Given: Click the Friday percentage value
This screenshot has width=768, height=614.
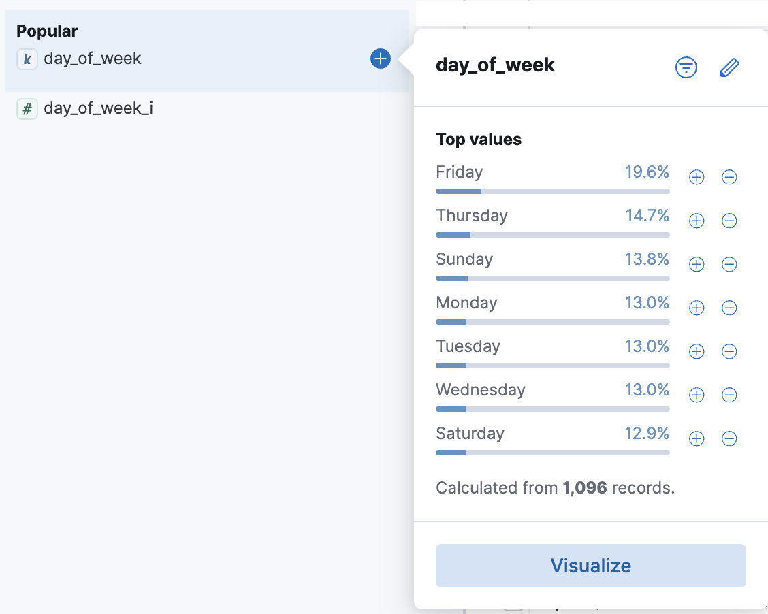Looking at the screenshot, I should [647, 172].
